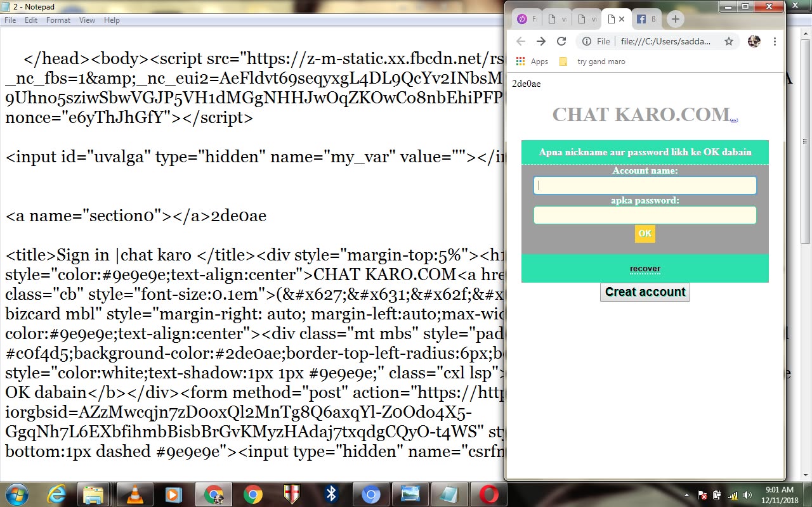Reload the page in Chrome
This screenshot has height=507, width=812.
pyautogui.click(x=561, y=41)
